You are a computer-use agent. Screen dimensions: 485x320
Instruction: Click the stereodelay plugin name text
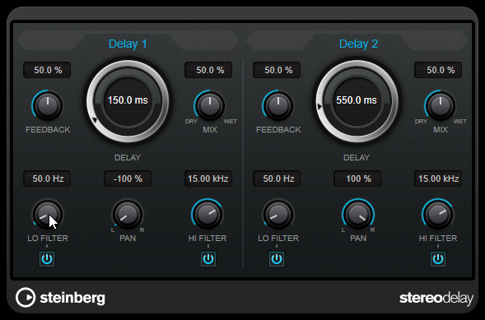coord(436,299)
